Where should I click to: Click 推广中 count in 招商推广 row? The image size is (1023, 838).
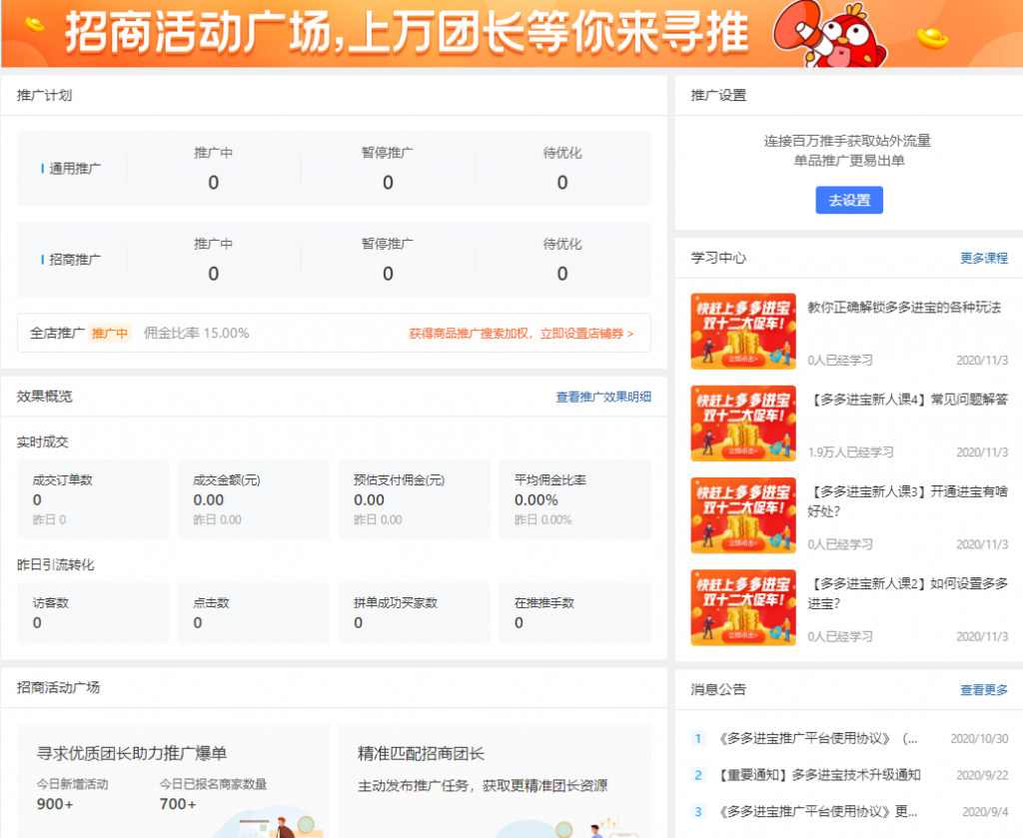click(x=214, y=274)
